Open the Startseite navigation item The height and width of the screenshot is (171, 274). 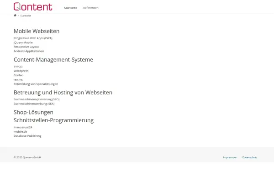pyautogui.click(x=71, y=8)
